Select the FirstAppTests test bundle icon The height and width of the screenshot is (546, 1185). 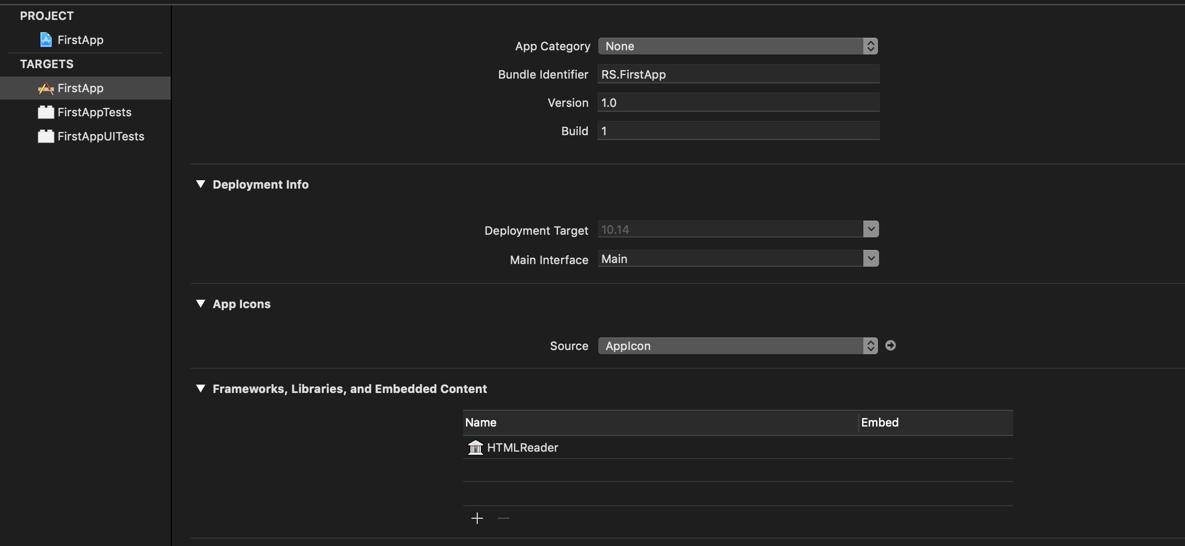pos(46,112)
